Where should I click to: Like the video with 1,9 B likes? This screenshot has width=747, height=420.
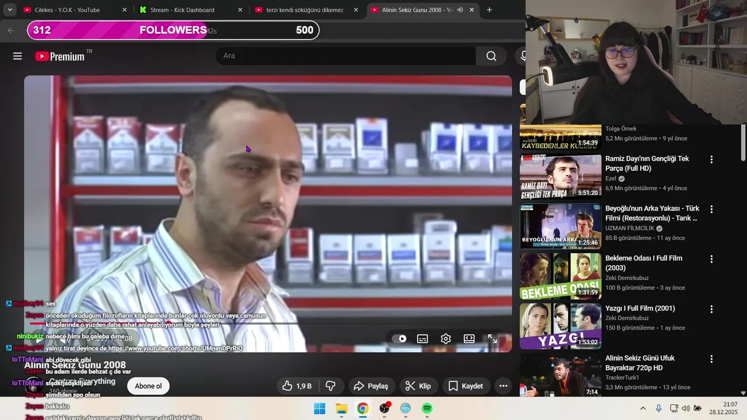click(298, 386)
